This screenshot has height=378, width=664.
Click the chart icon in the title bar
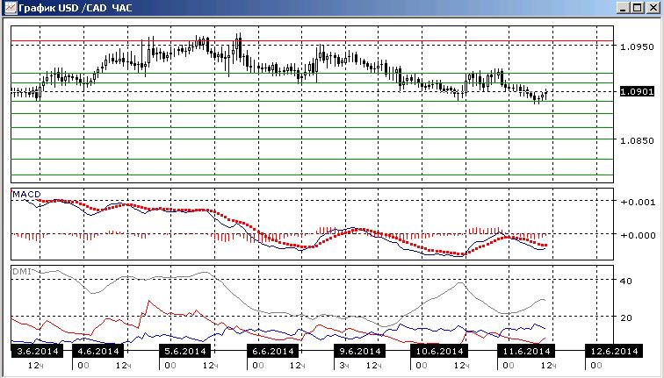click(x=11, y=8)
